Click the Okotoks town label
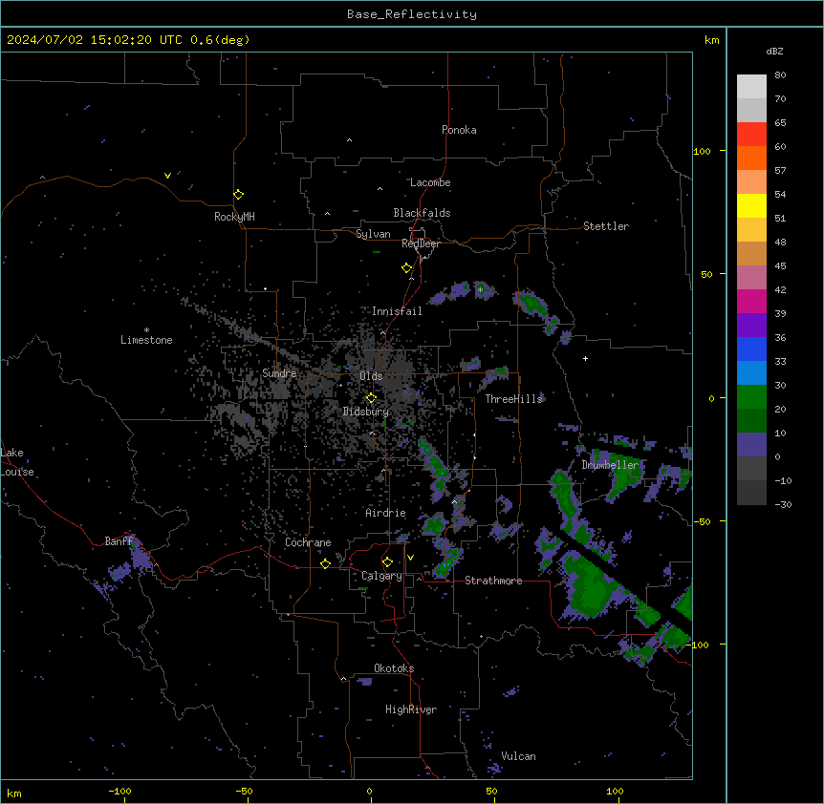This screenshot has height=804, width=824. point(394,668)
